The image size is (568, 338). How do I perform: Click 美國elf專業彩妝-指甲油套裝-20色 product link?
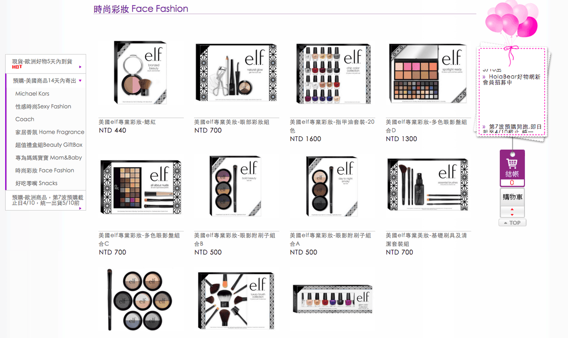tap(332, 126)
